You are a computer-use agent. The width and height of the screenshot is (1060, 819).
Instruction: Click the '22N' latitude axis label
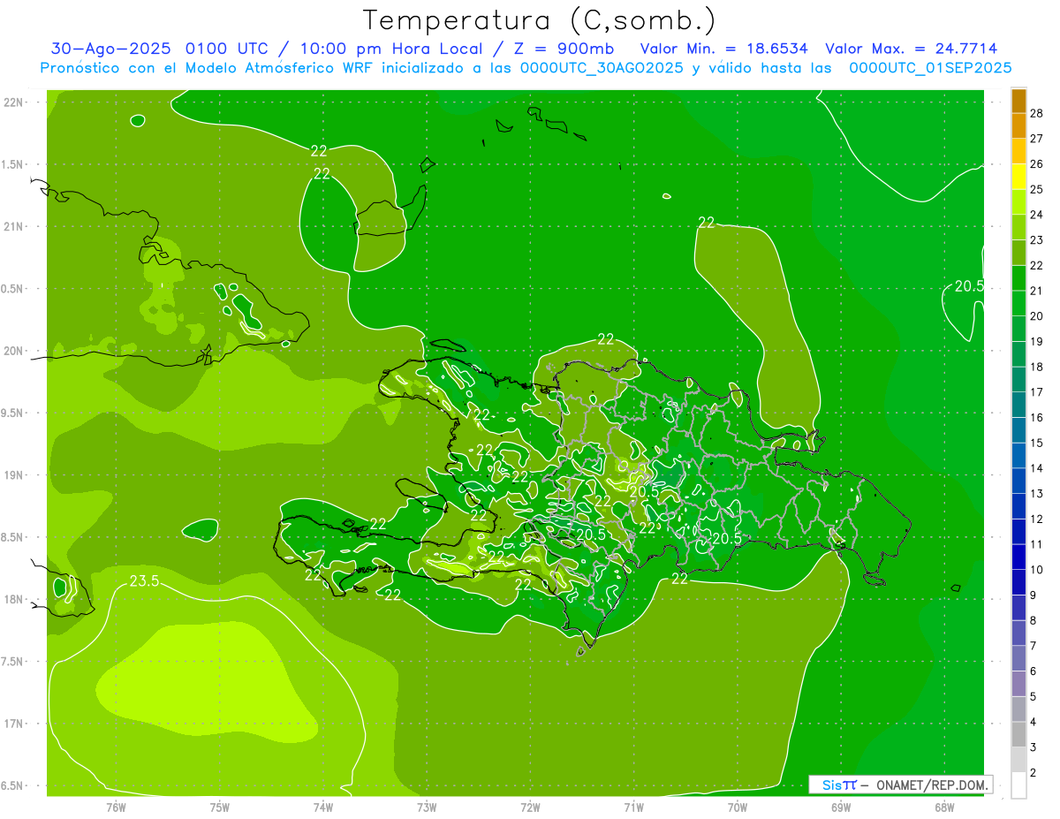13,102
